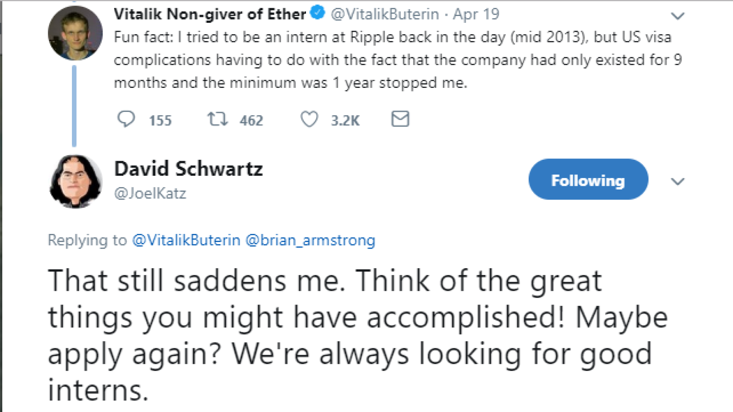Open Vitalik Buterin's profile picture
Image resolution: width=733 pixels, height=412 pixels.
[x=75, y=33]
